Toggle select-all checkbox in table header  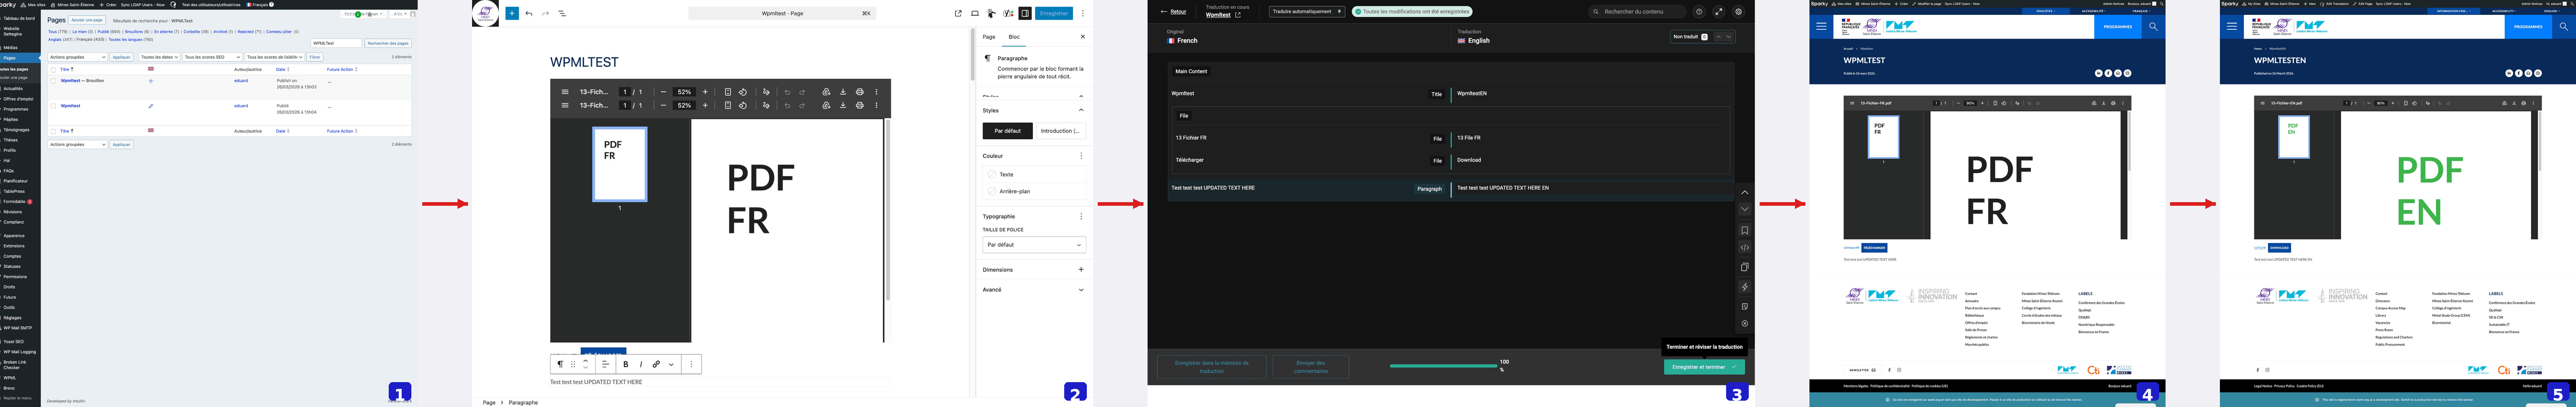[54, 70]
